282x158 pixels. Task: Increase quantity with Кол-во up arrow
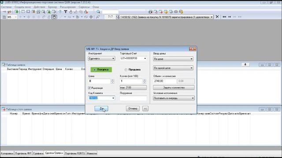tap(145, 80)
